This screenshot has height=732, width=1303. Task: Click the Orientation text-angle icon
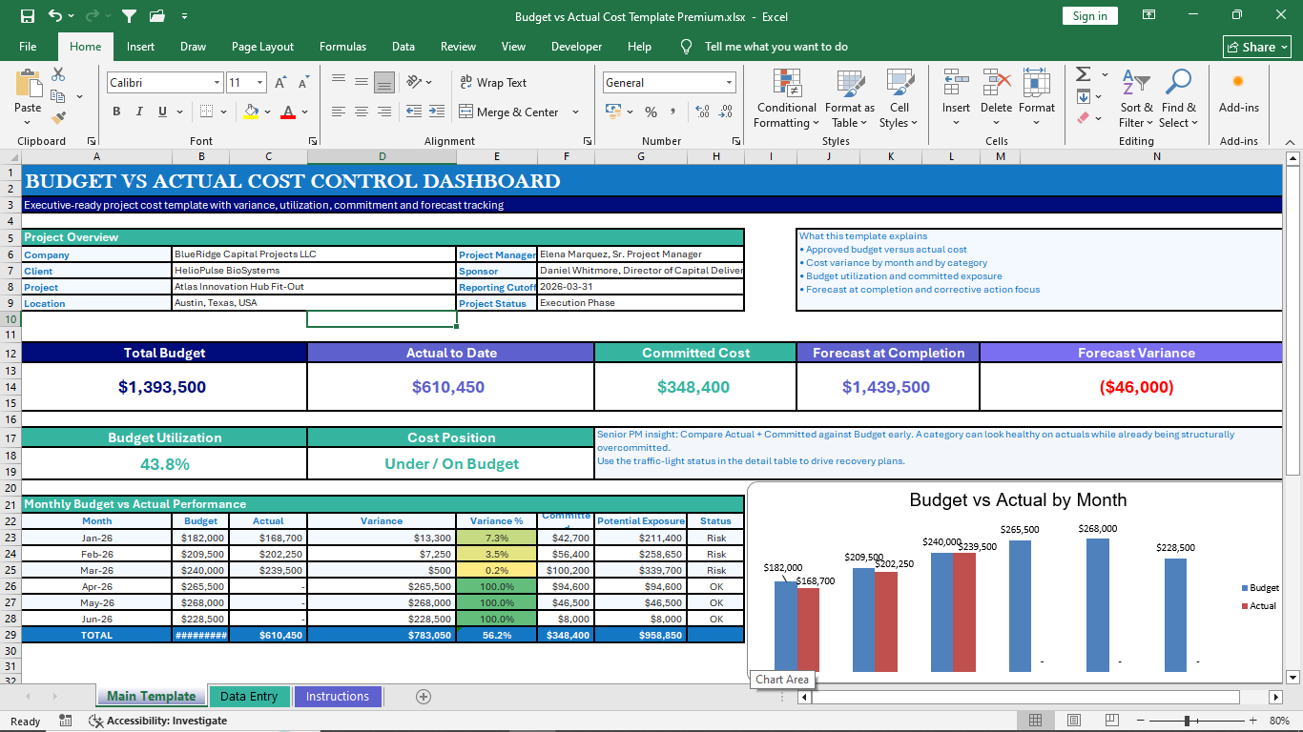[414, 82]
